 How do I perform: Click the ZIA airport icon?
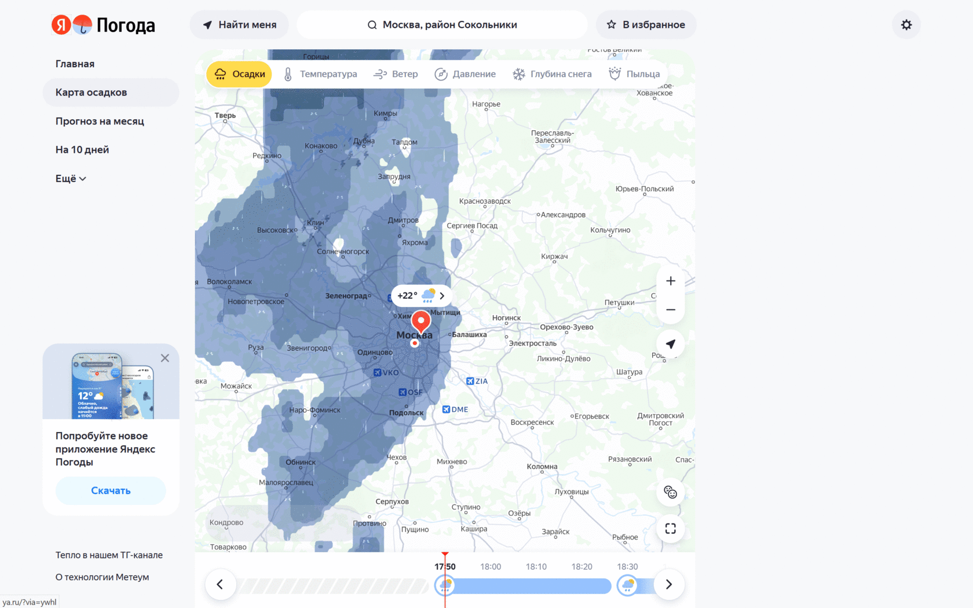coord(470,381)
